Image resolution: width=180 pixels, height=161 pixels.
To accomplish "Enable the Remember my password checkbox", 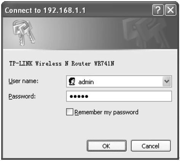I will pos(70,112).
